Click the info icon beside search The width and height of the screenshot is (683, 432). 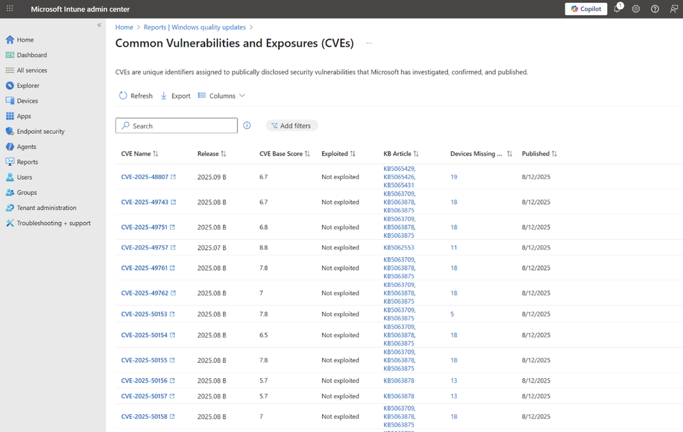tap(247, 125)
